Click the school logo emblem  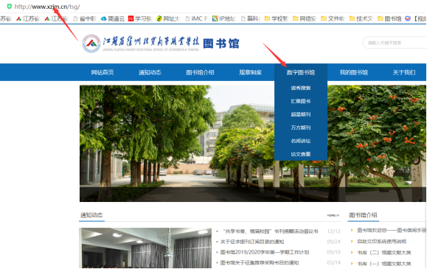pos(91,43)
